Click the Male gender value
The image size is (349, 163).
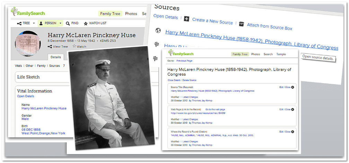point(25,119)
